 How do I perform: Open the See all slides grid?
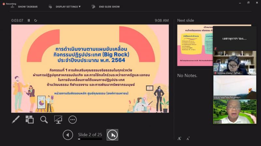(x=30, y=119)
